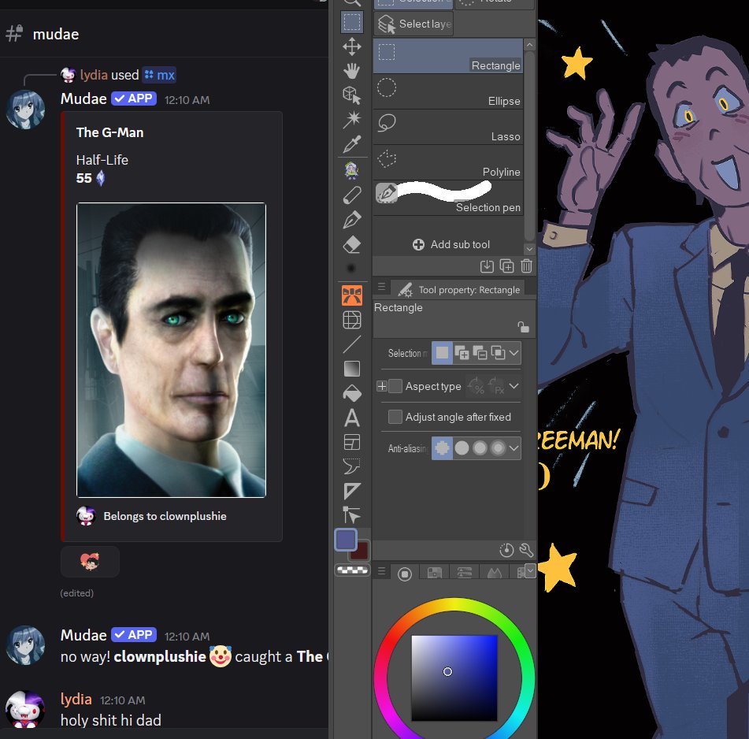Click sub tool list scroll up arrow
Image resolution: width=749 pixels, height=739 pixels.
click(529, 45)
